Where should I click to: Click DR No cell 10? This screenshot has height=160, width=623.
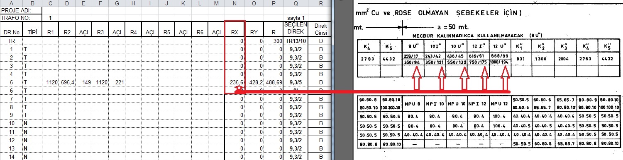point(11,123)
